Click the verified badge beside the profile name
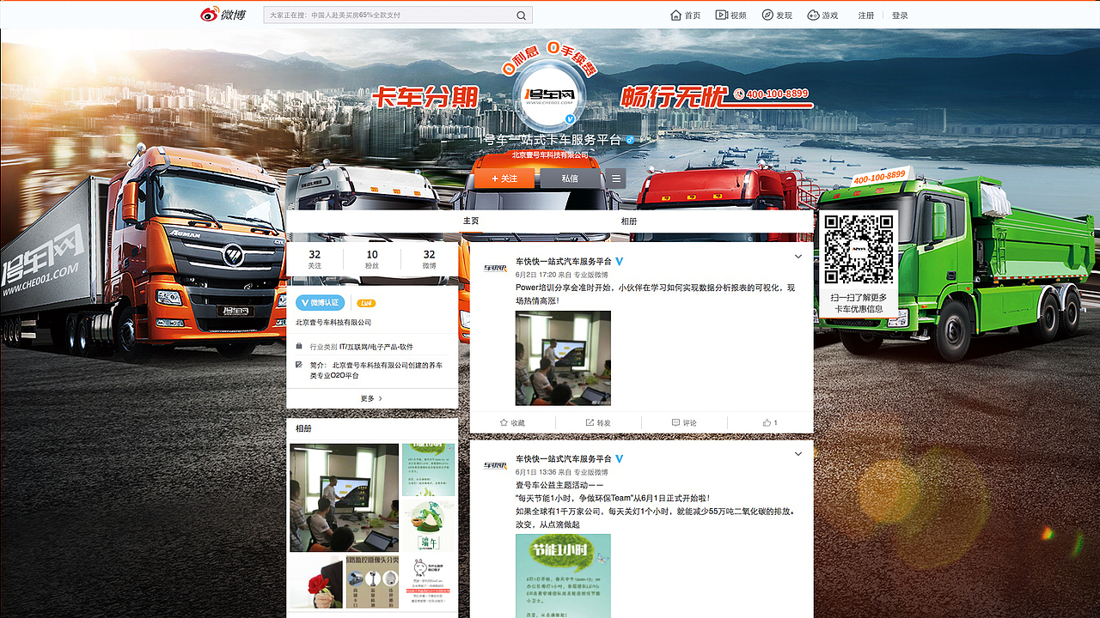Viewport: 1100px width, 618px height. pyautogui.click(x=630, y=139)
